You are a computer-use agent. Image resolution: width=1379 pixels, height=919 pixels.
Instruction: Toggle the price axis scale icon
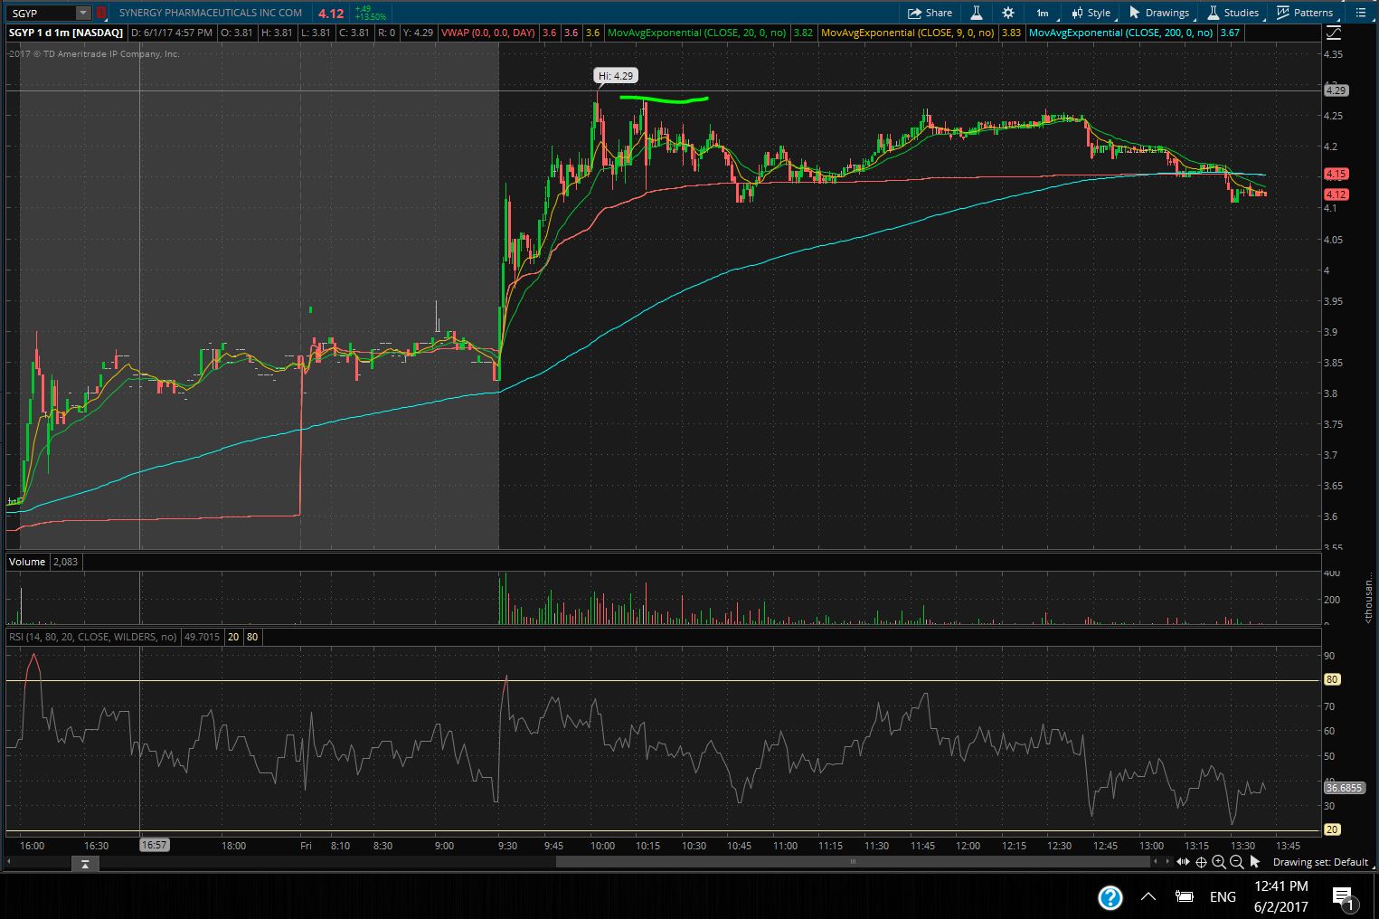pyautogui.click(x=1334, y=33)
